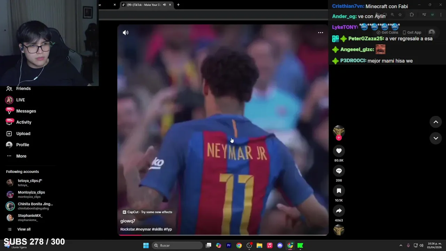Click the taskbar Buscar search box
This screenshot has width=446, height=251.
178,245
